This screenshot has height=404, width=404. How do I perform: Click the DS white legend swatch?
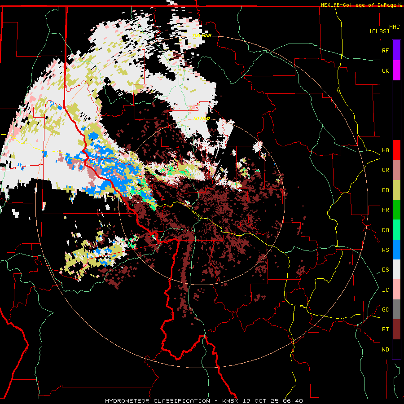coord(396,269)
